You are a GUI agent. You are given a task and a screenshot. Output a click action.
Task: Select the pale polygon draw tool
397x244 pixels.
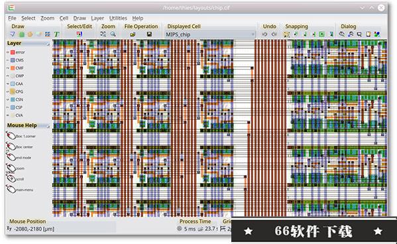pyautogui.click(x=38, y=34)
